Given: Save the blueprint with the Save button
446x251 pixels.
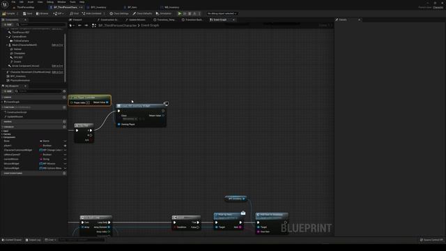Looking at the screenshot, I should tap(28, 13).
